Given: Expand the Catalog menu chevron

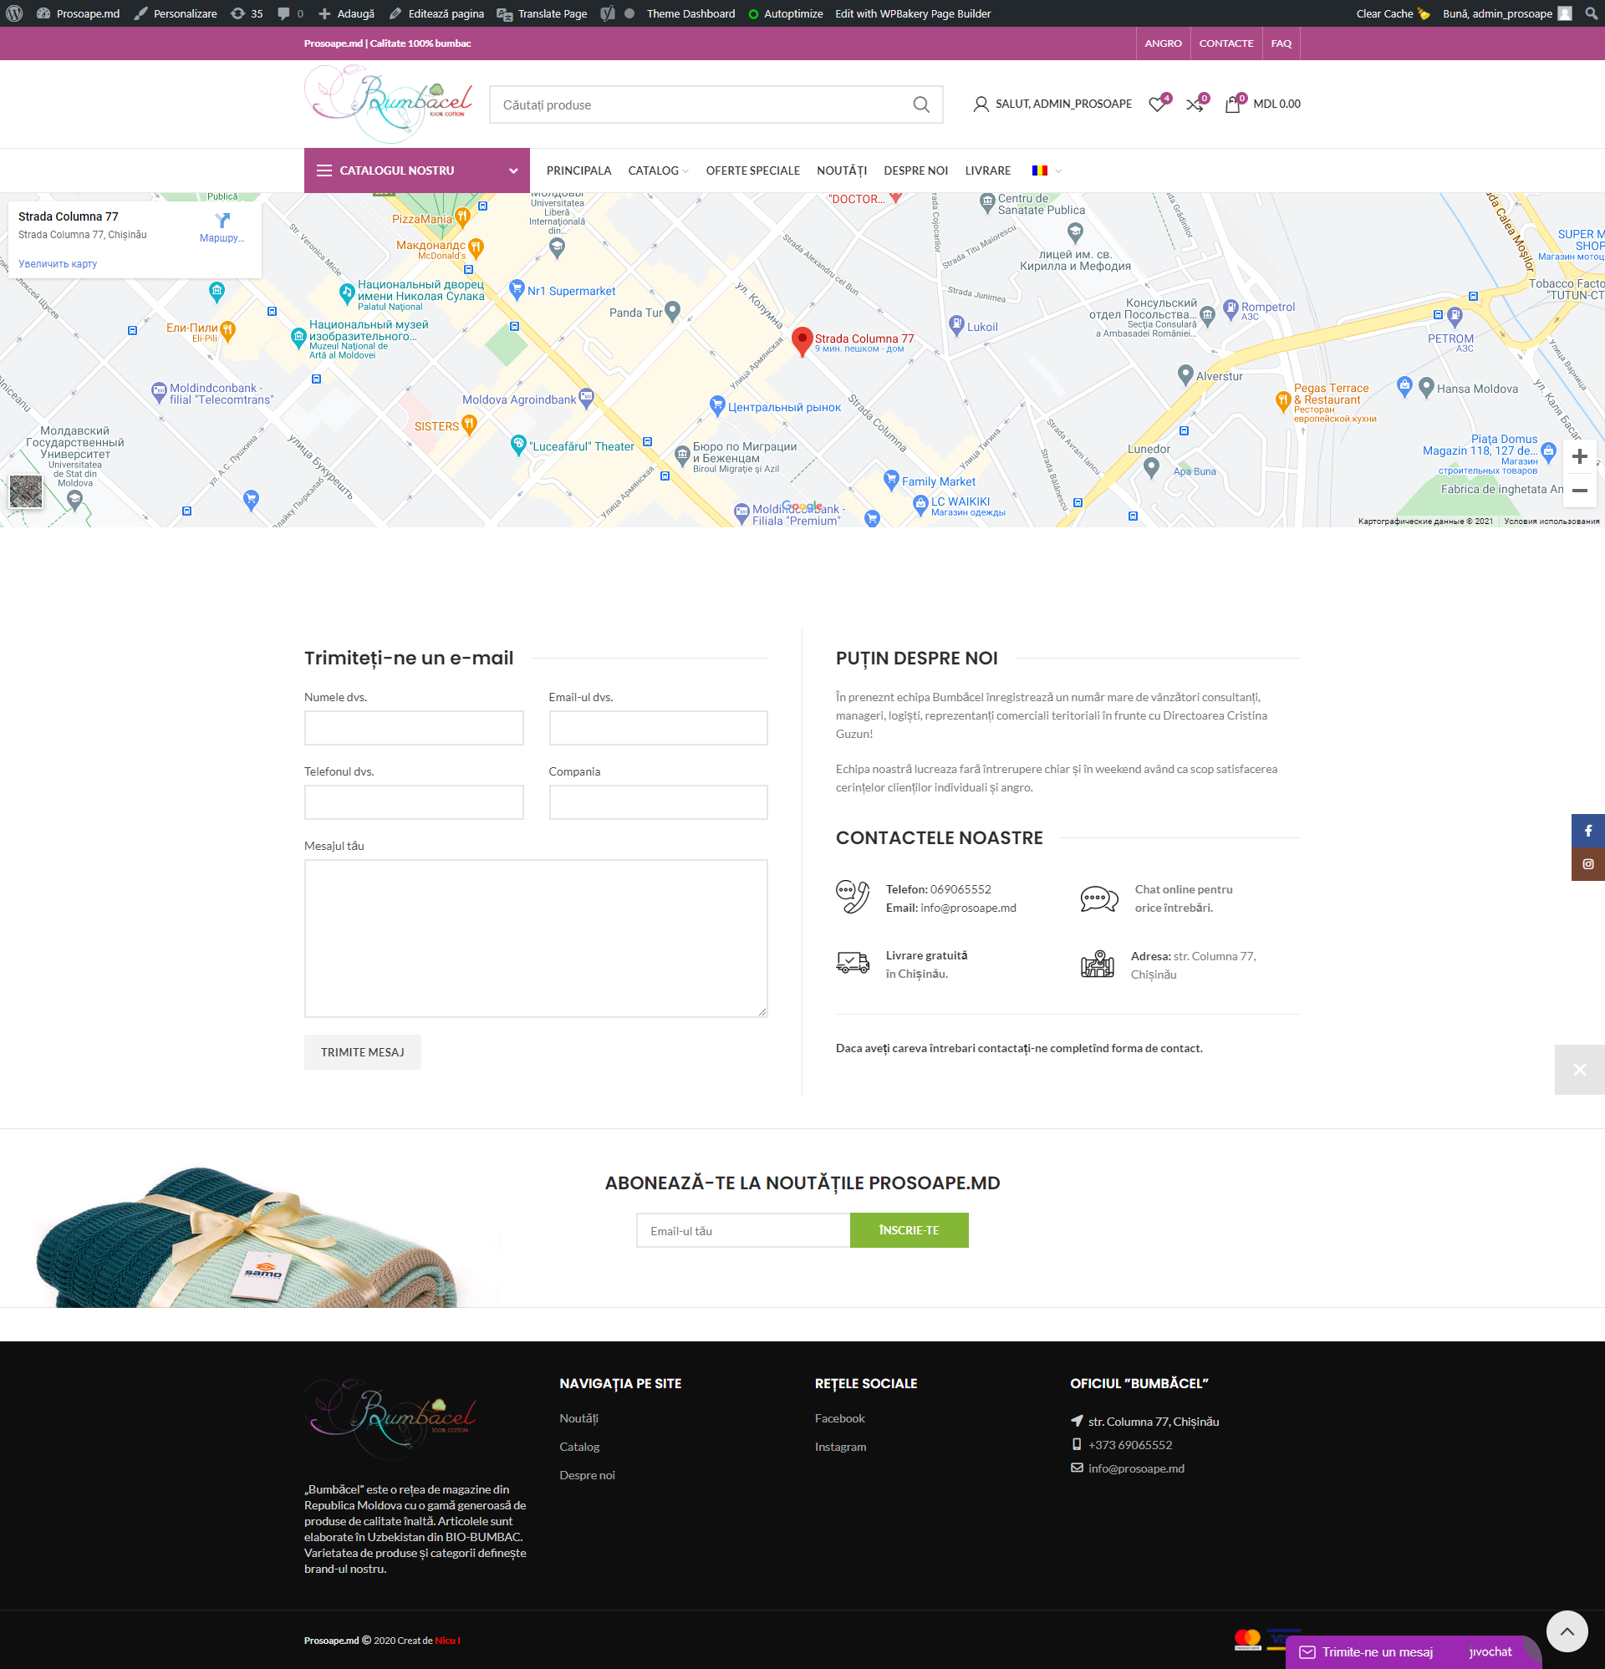Looking at the screenshot, I should (685, 171).
